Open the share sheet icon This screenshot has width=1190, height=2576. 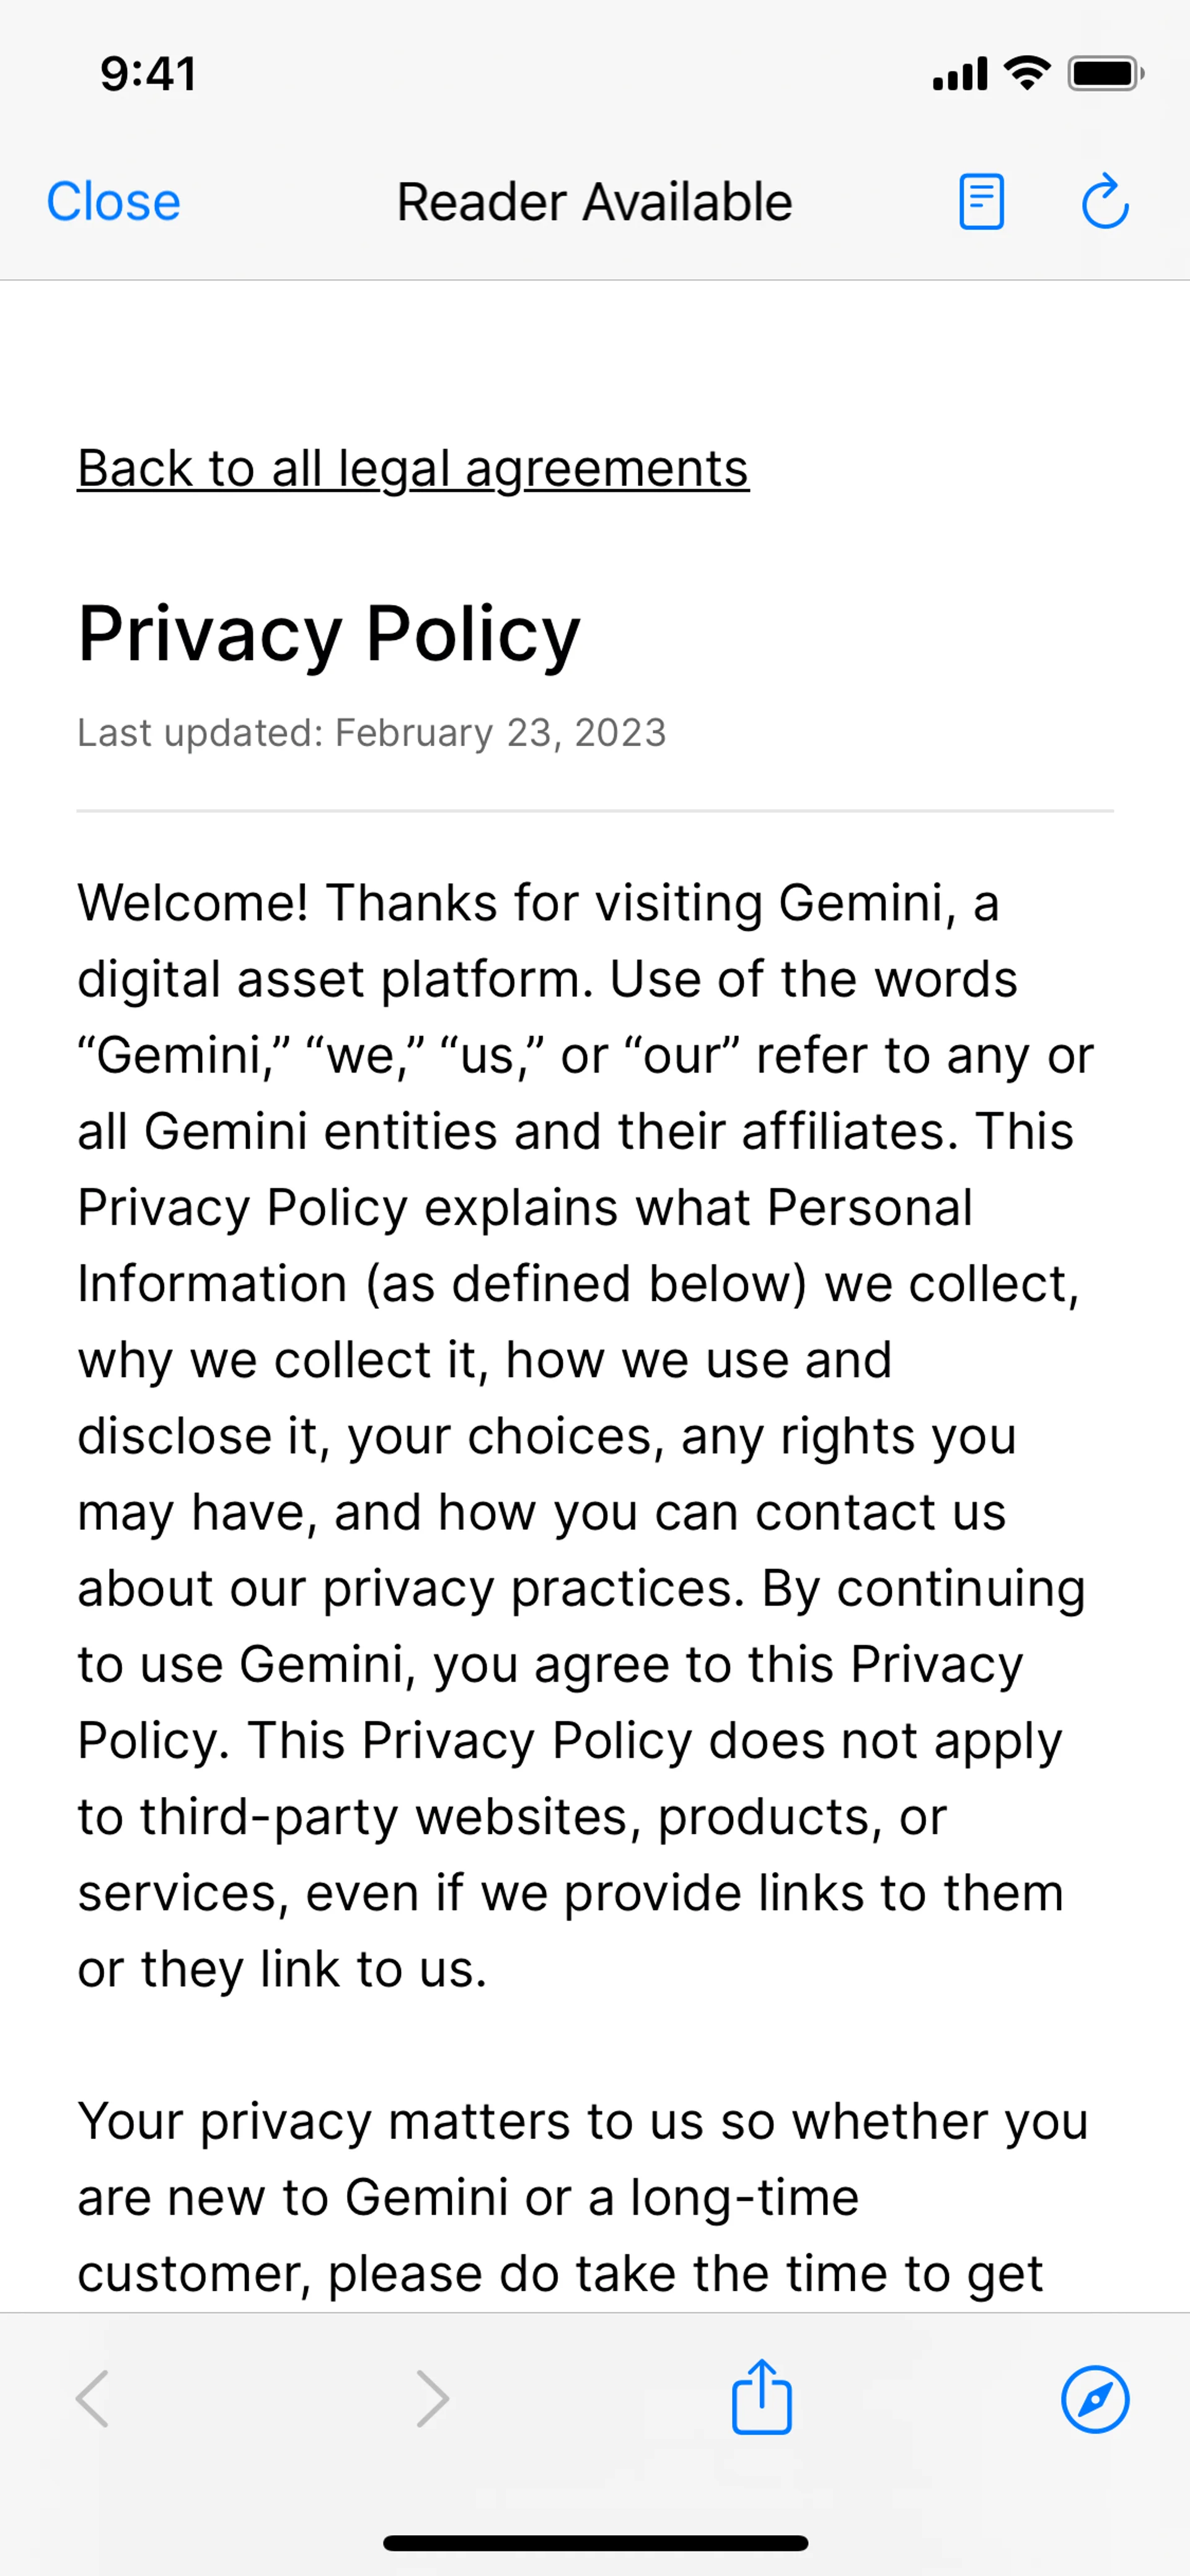point(761,2396)
